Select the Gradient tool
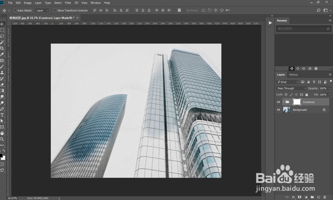 pos(2,91)
